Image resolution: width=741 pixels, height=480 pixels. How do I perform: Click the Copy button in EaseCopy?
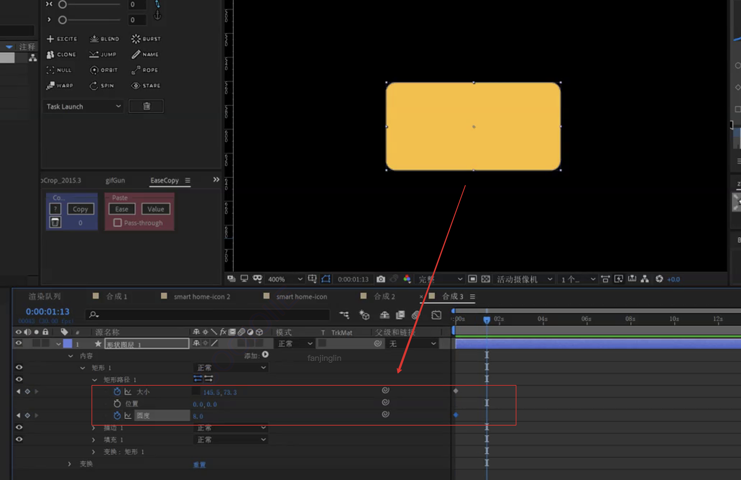pos(80,209)
